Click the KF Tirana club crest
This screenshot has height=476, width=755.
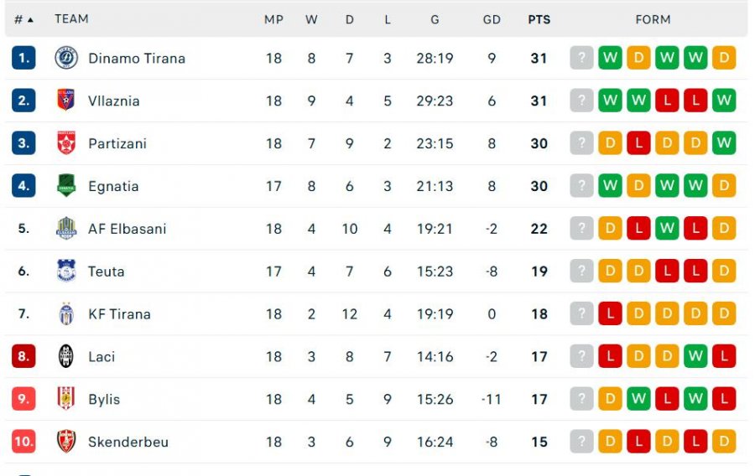(66, 313)
